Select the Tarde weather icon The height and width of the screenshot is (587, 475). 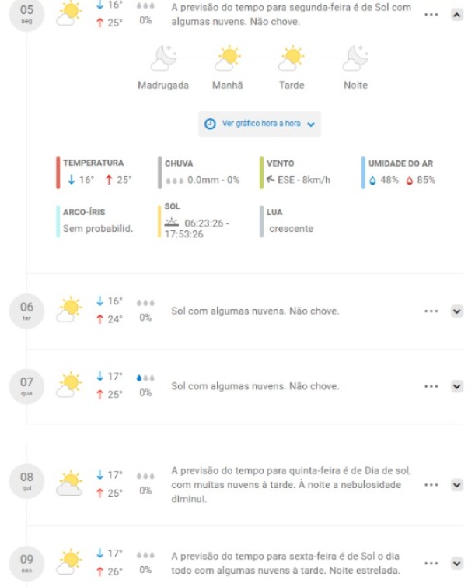(292, 58)
